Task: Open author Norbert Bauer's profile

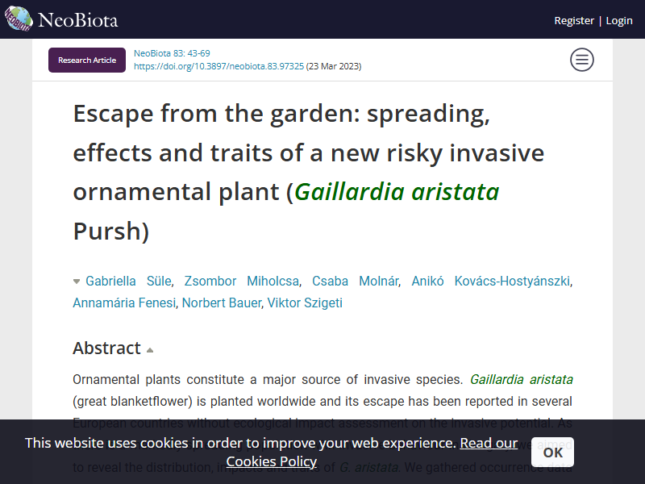Action: tap(221, 303)
